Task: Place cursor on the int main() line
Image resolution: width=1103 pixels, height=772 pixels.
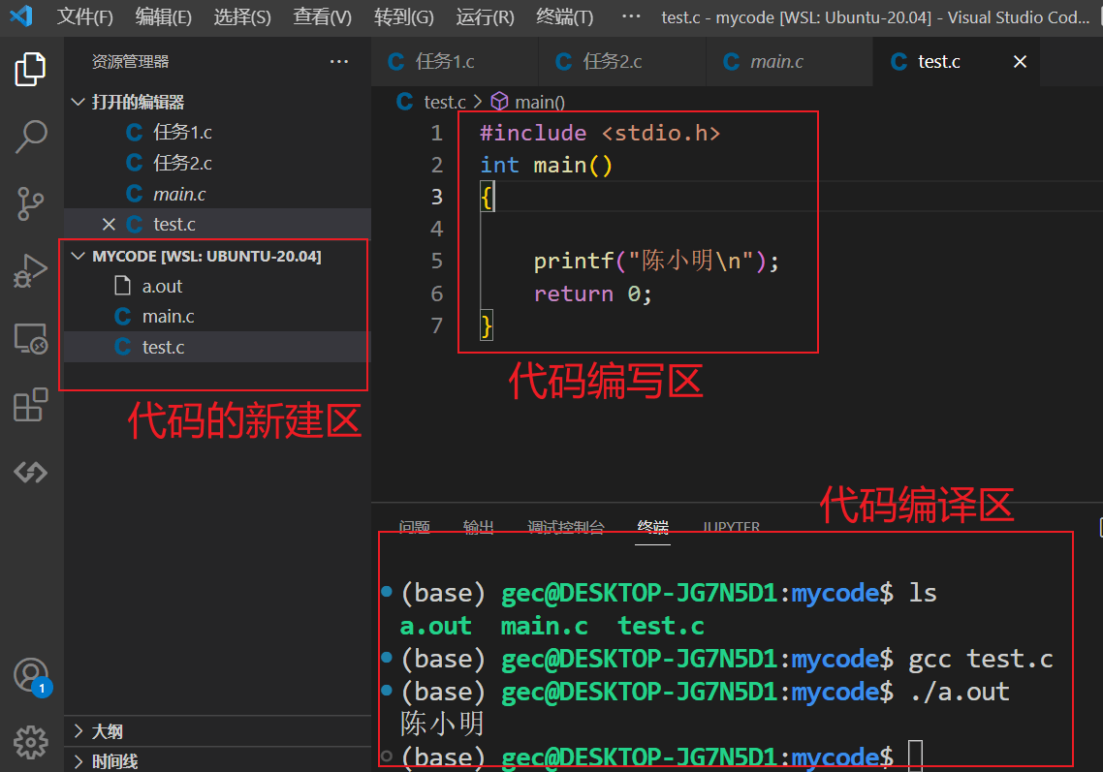Action: [x=546, y=166]
